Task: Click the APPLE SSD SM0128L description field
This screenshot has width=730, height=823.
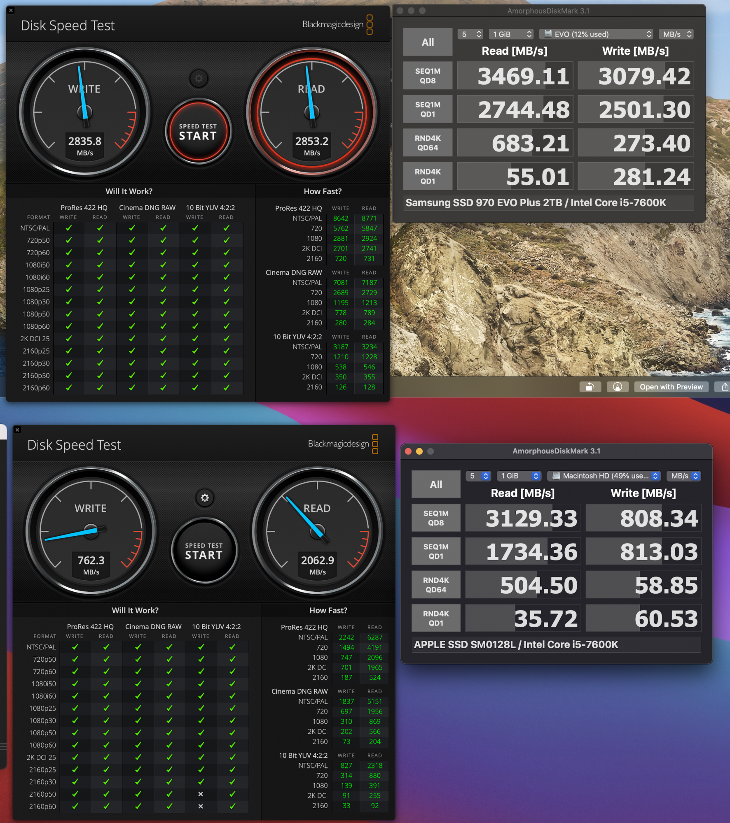Action: click(x=556, y=644)
